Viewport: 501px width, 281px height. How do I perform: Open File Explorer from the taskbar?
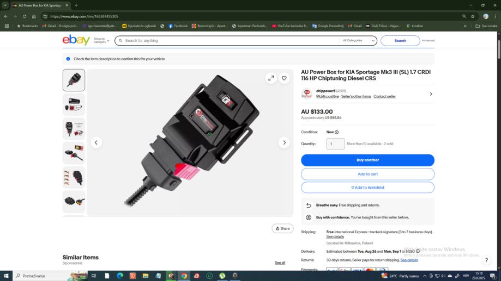146,276
